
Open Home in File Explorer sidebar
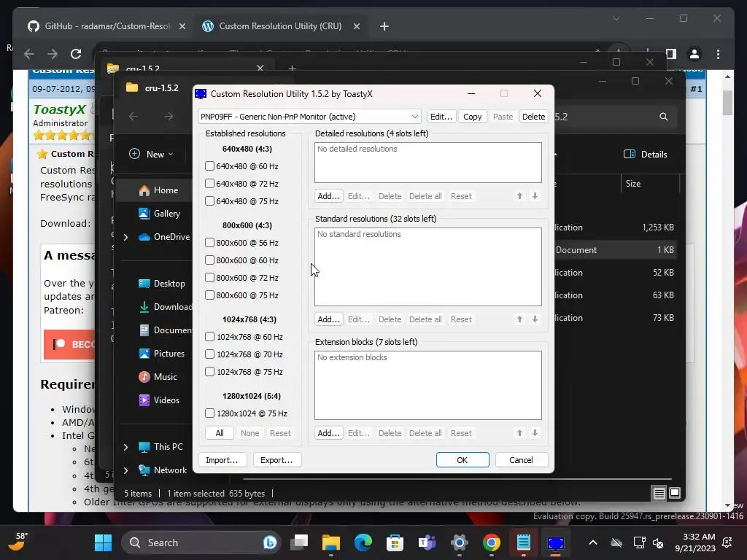tap(158, 190)
